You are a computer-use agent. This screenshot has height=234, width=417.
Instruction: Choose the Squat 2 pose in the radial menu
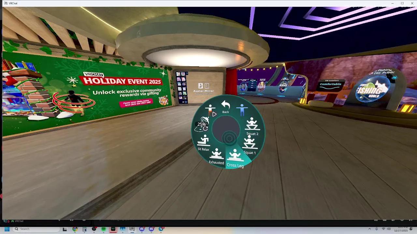point(252,127)
